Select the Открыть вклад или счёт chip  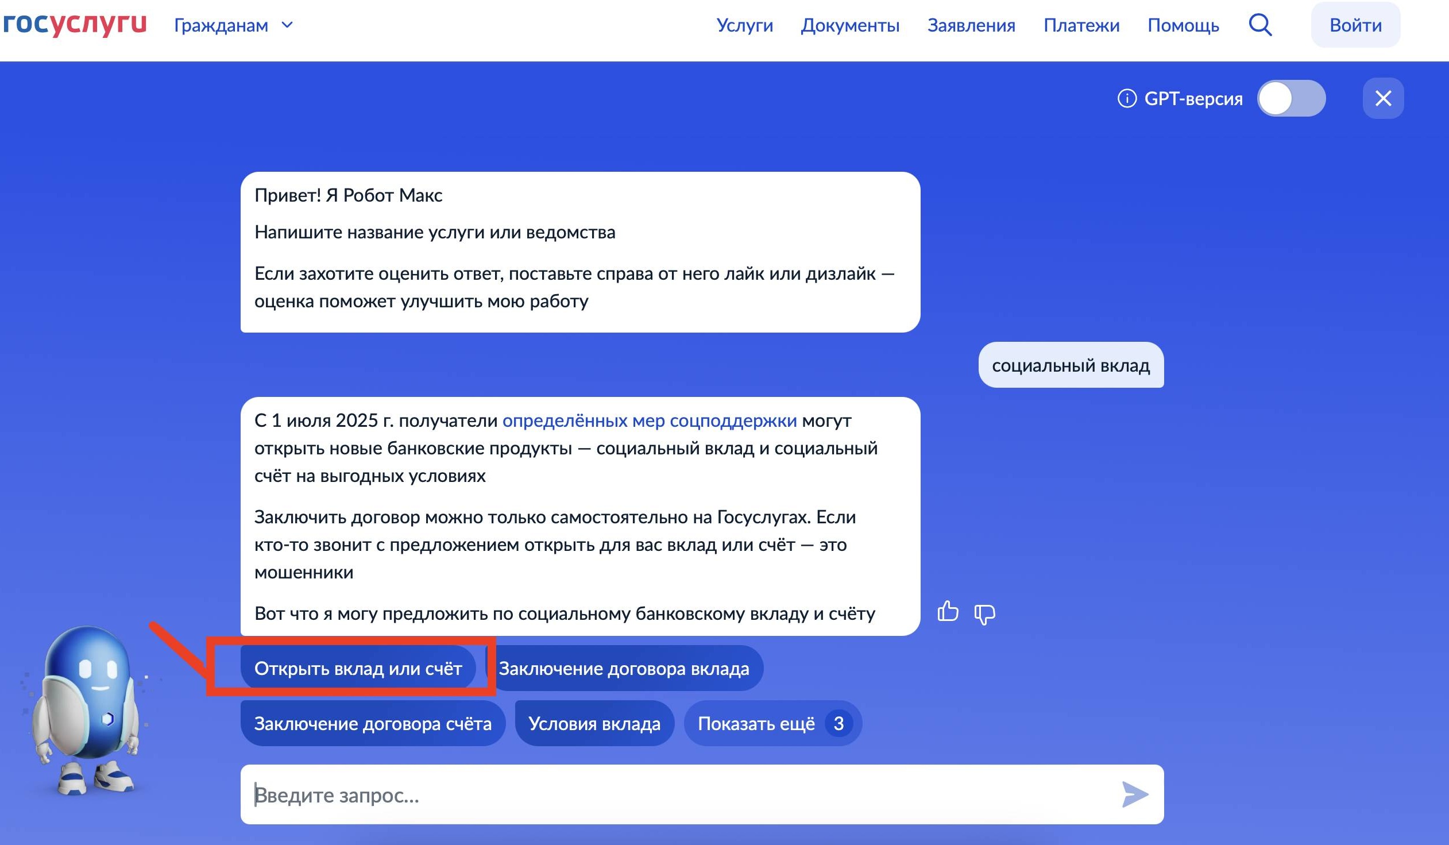[x=358, y=668]
